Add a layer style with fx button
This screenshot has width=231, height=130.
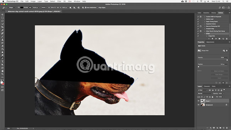pyautogui.click(x=211, y=128)
